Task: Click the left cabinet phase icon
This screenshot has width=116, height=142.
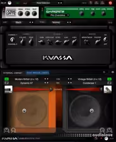Action: pos(7,83)
